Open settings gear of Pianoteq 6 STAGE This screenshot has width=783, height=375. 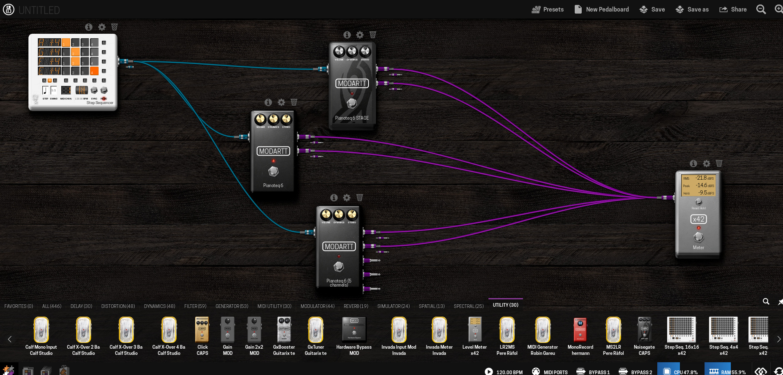360,35
